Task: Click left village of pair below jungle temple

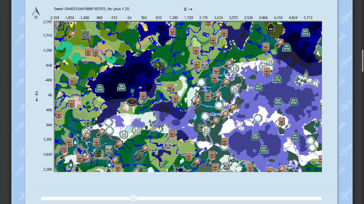Action: click(x=88, y=52)
